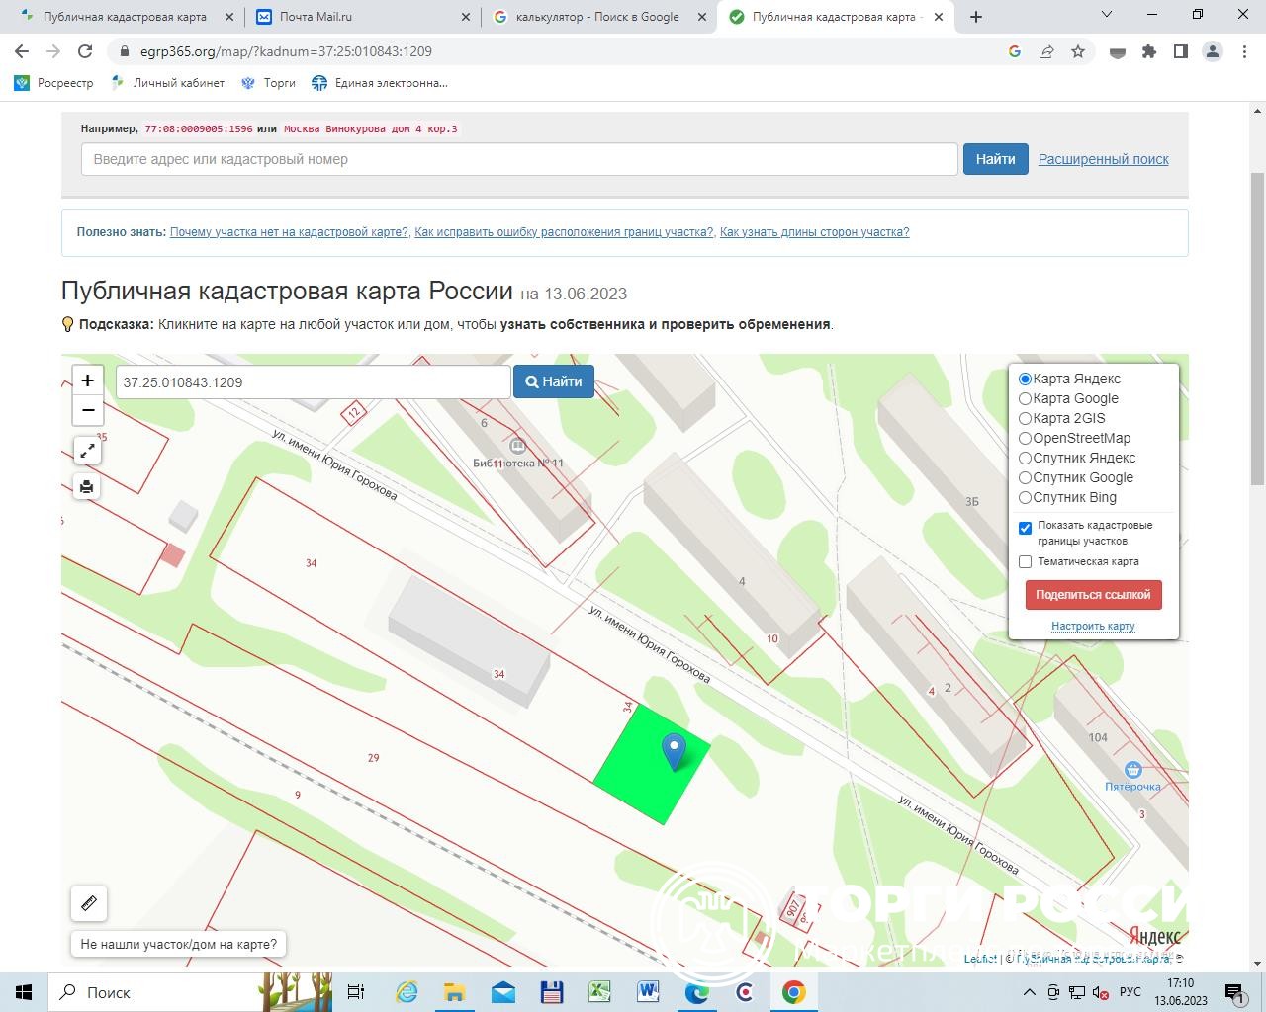Image resolution: width=1266 pixels, height=1012 pixels.
Task: Click the print map icon
Action: point(87,486)
